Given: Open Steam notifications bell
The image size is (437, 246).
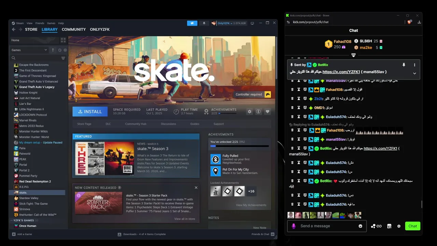Looking at the screenshot, I should pyautogui.click(x=204, y=23).
